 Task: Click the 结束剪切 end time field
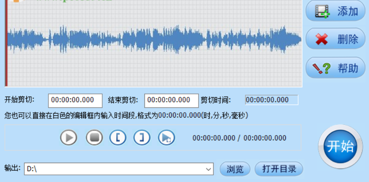coord(172,100)
